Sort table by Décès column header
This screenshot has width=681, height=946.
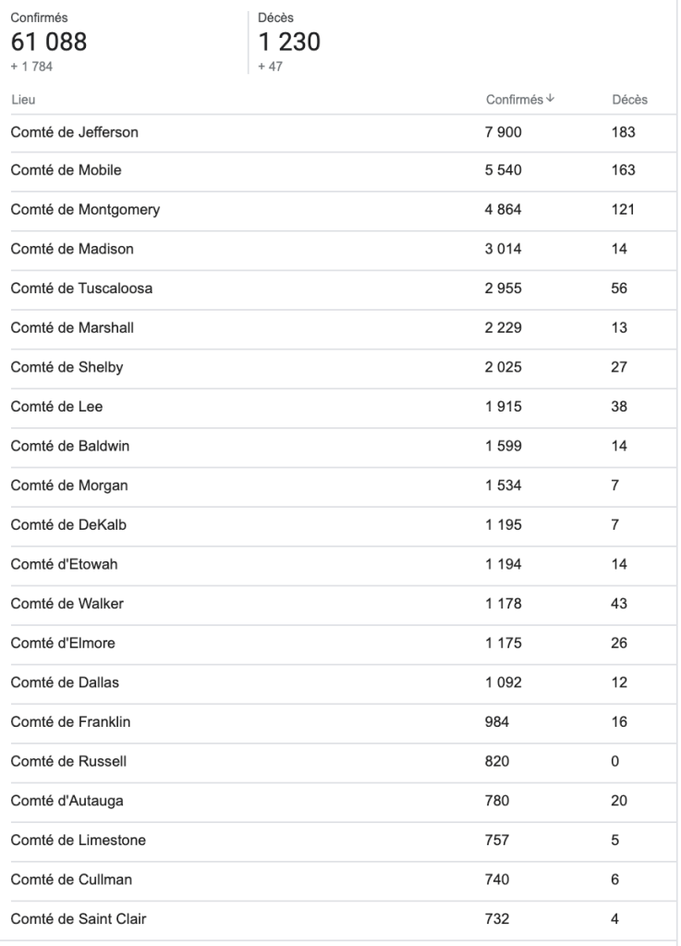[629, 100]
